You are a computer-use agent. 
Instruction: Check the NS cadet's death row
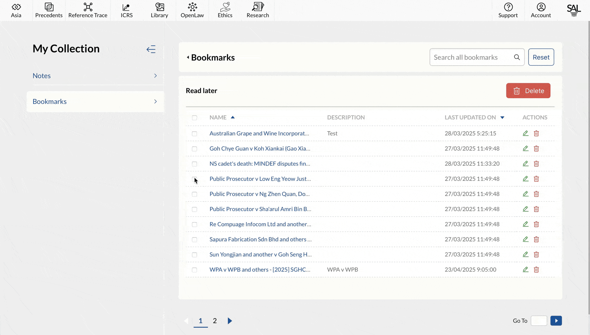pyautogui.click(x=195, y=164)
